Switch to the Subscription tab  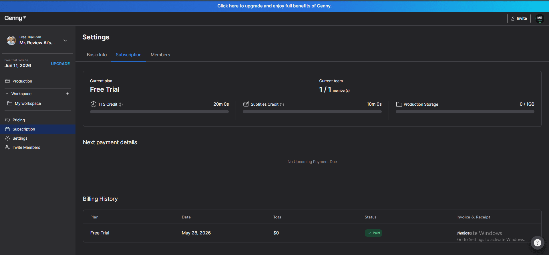(x=129, y=55)
